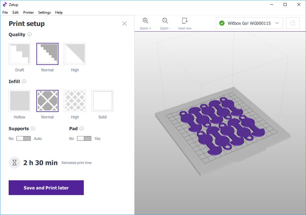Image resolution: width=306 pixels, height=215 pixels.
Task: Select Draft quality option
Action: (20, 54)
